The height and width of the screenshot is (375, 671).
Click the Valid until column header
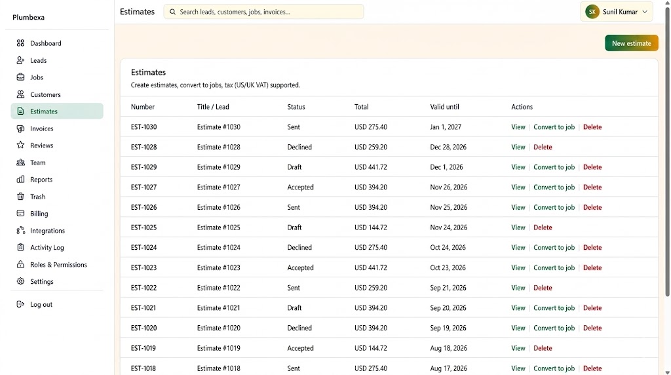pos(444,107)
